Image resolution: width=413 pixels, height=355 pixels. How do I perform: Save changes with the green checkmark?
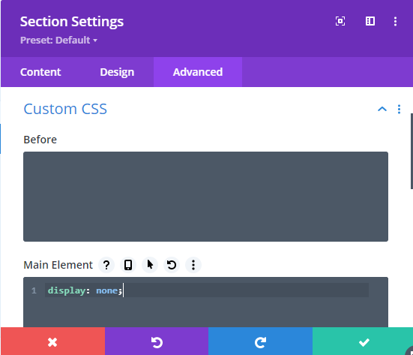pyautogui.click(x=364, y=342)
